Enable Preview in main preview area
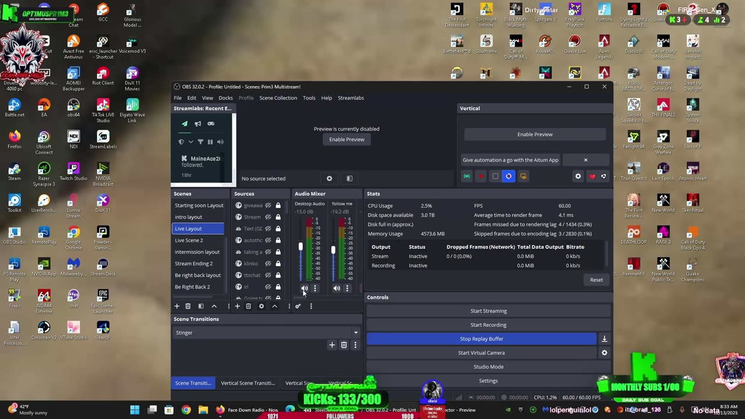745x419 pixels. [x=347, y=140]
